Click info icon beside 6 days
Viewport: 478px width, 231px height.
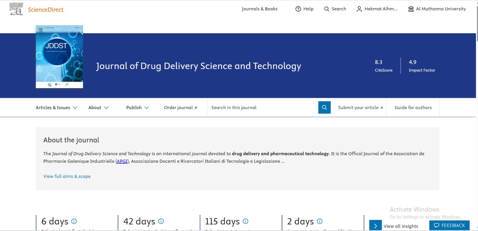pos(74,221)
